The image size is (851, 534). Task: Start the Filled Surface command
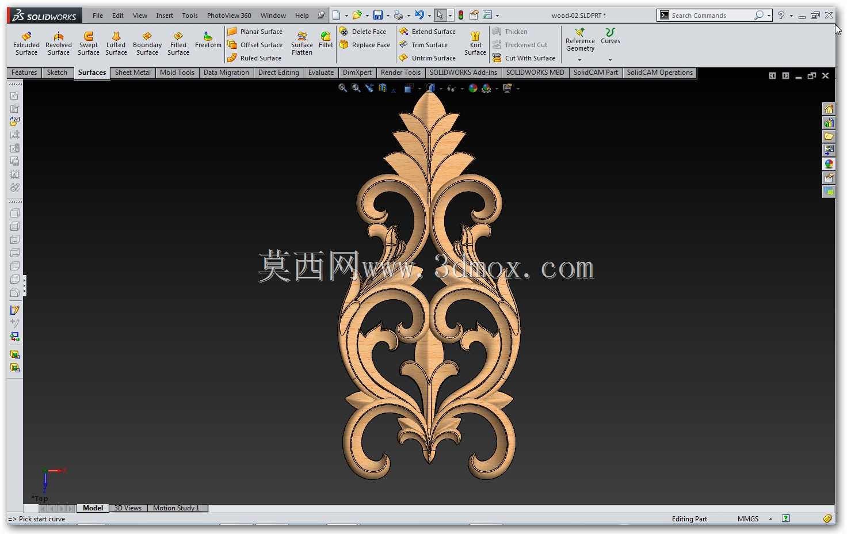(x=178, y=44)
